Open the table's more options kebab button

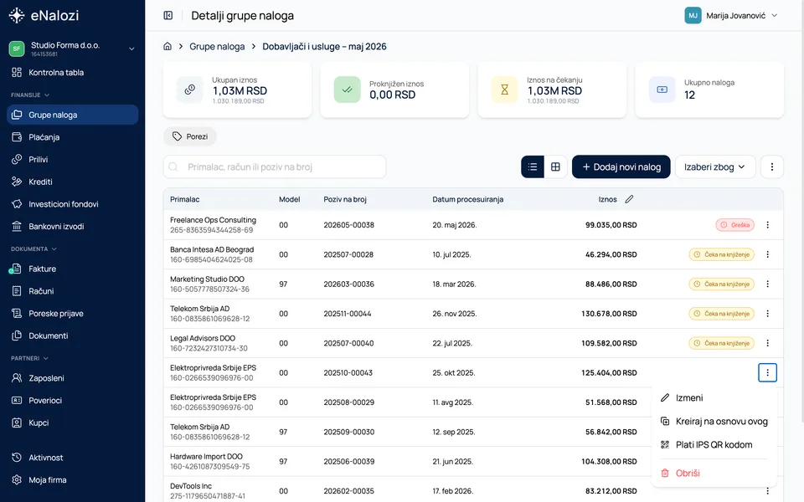pyautogui.click(x=771, y=167)
